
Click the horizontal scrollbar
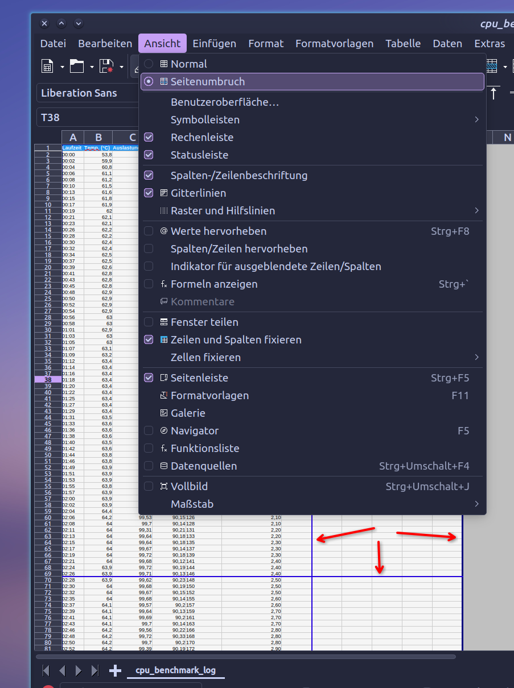[x=245, y=657]
